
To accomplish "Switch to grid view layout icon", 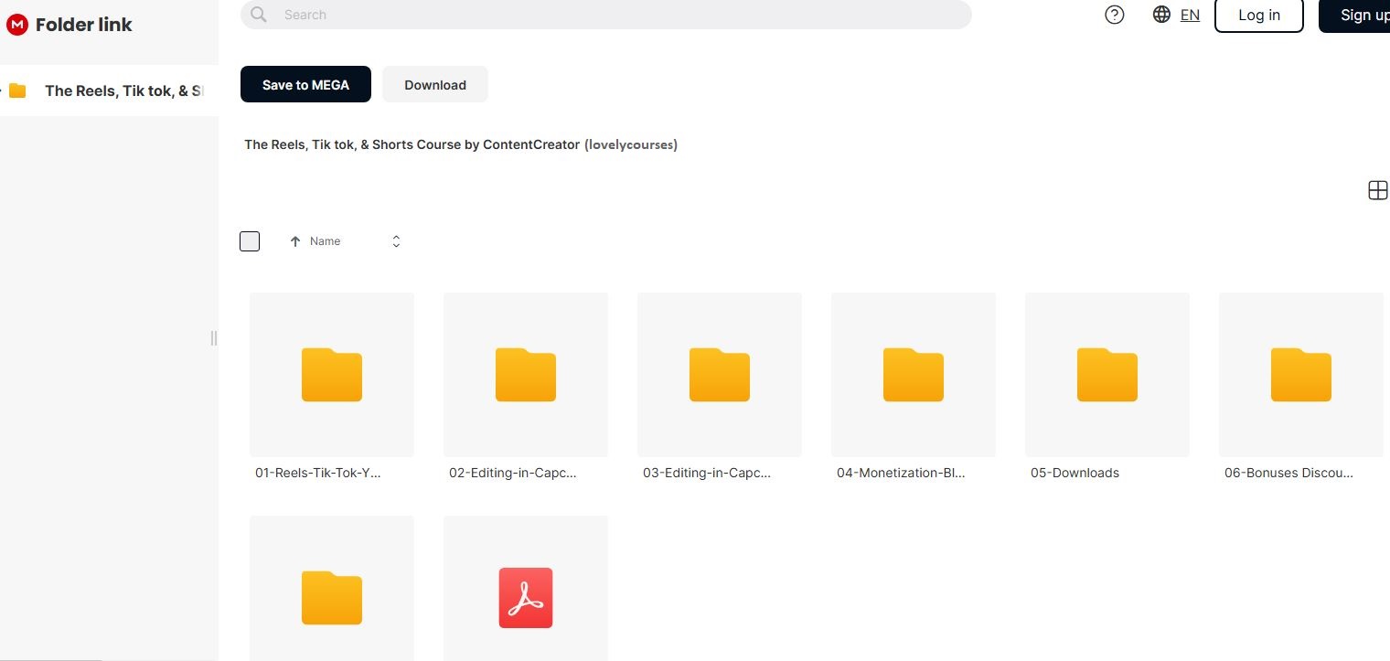I will coord(1377,190).
